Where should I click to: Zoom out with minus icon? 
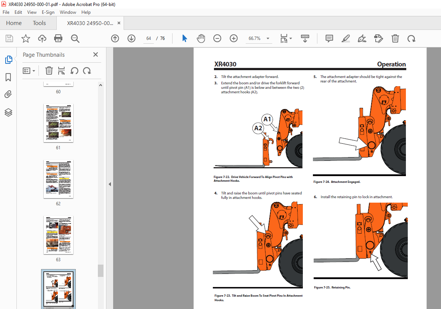click(217, 38)
